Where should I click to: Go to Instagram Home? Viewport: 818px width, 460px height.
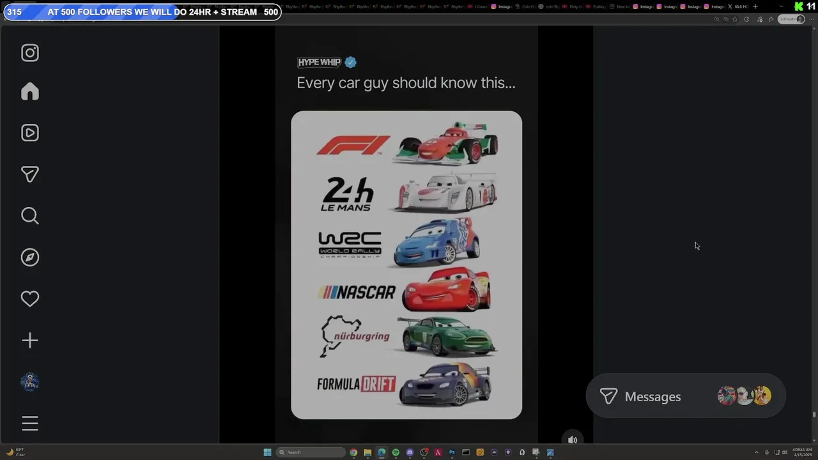[30, 91]
